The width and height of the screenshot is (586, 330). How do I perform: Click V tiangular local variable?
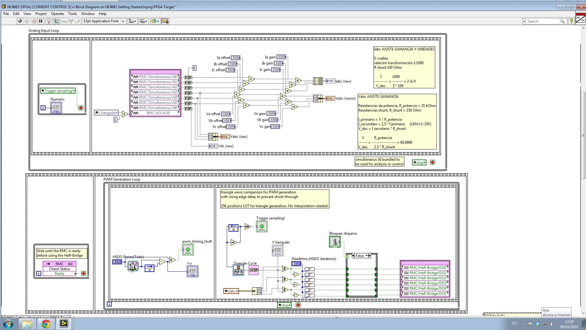106,113
